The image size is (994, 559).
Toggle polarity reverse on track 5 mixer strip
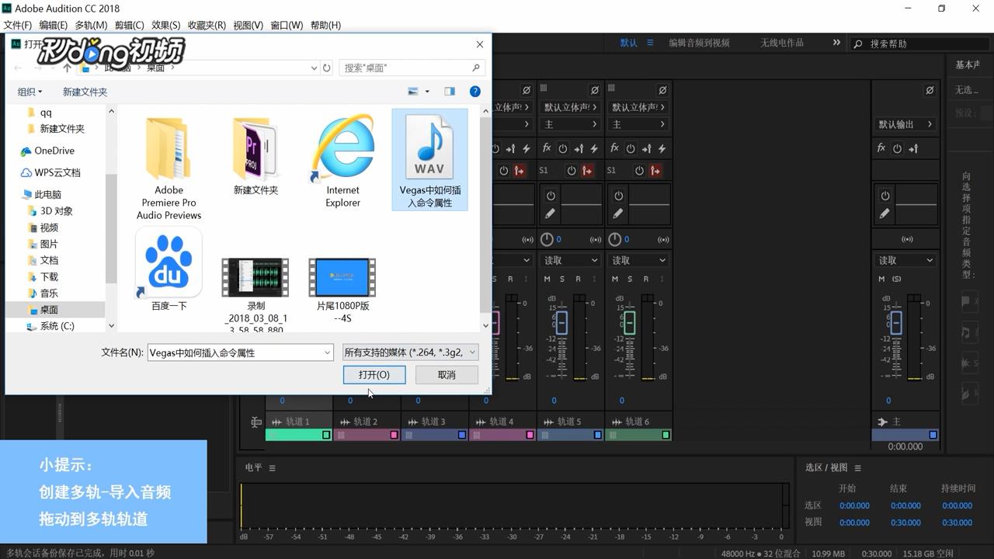[x=594, y=90]
